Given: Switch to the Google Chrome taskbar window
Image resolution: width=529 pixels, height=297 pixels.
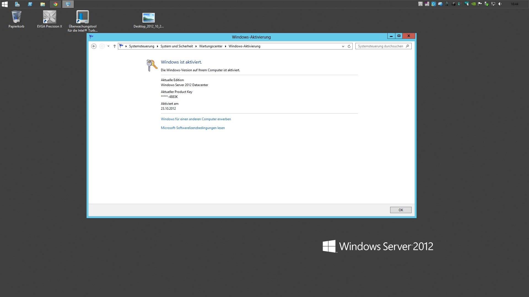Looking at the screenshot, I should (x=55, y=4).
